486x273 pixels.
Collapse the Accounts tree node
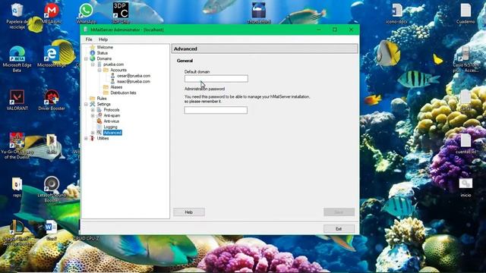[99, 70]
